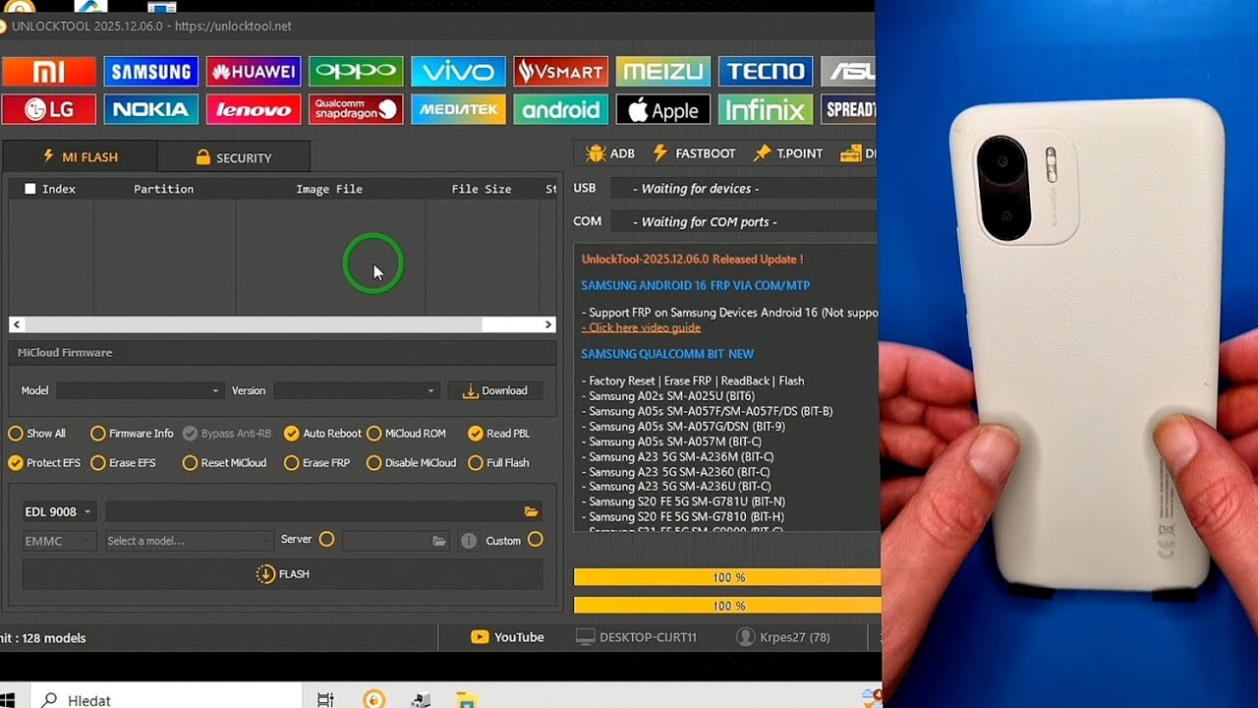Screen dimensions: 1258x708
Task: Open the USB Waiting for devices dropdown
Action: [x=743, y=189]
